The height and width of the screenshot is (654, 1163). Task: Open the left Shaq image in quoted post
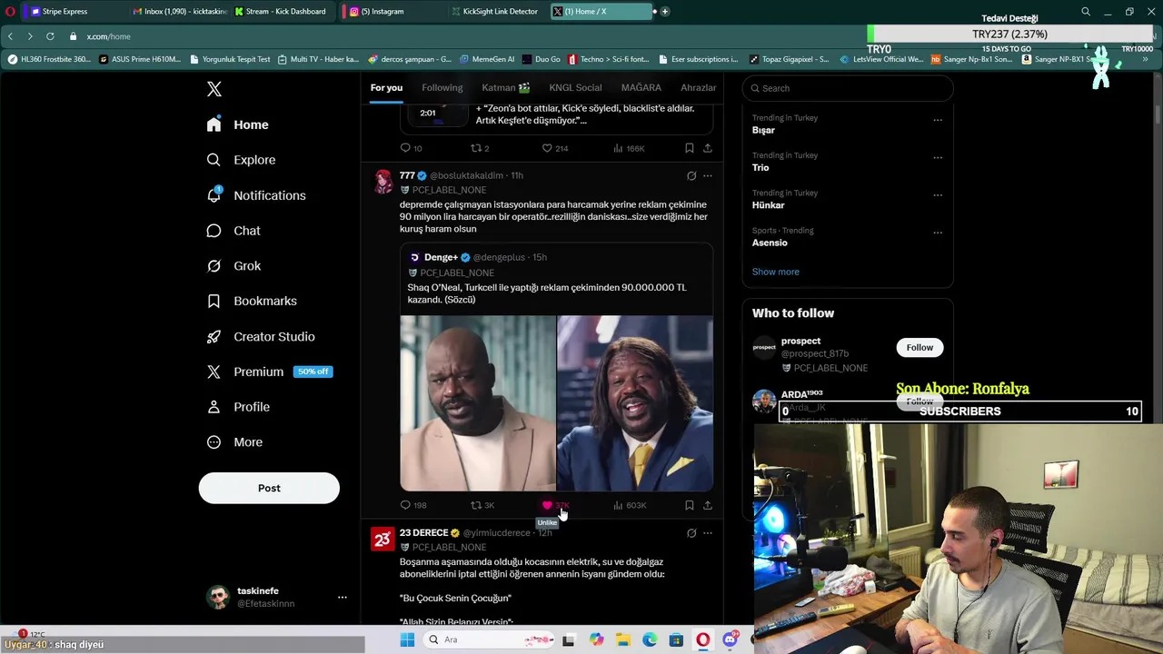pos(478,403)
